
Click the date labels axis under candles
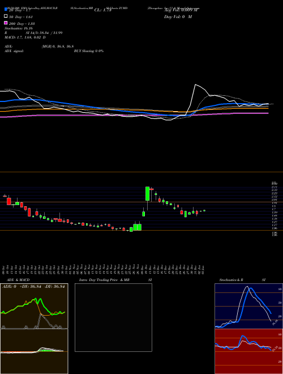(104, 269)
